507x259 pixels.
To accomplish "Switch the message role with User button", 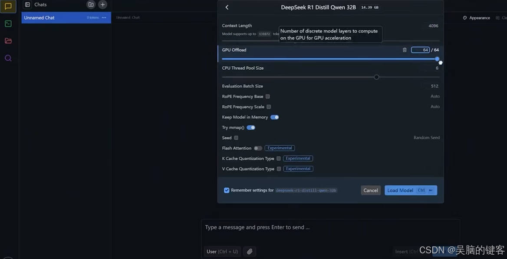I will tap(222, 252).
